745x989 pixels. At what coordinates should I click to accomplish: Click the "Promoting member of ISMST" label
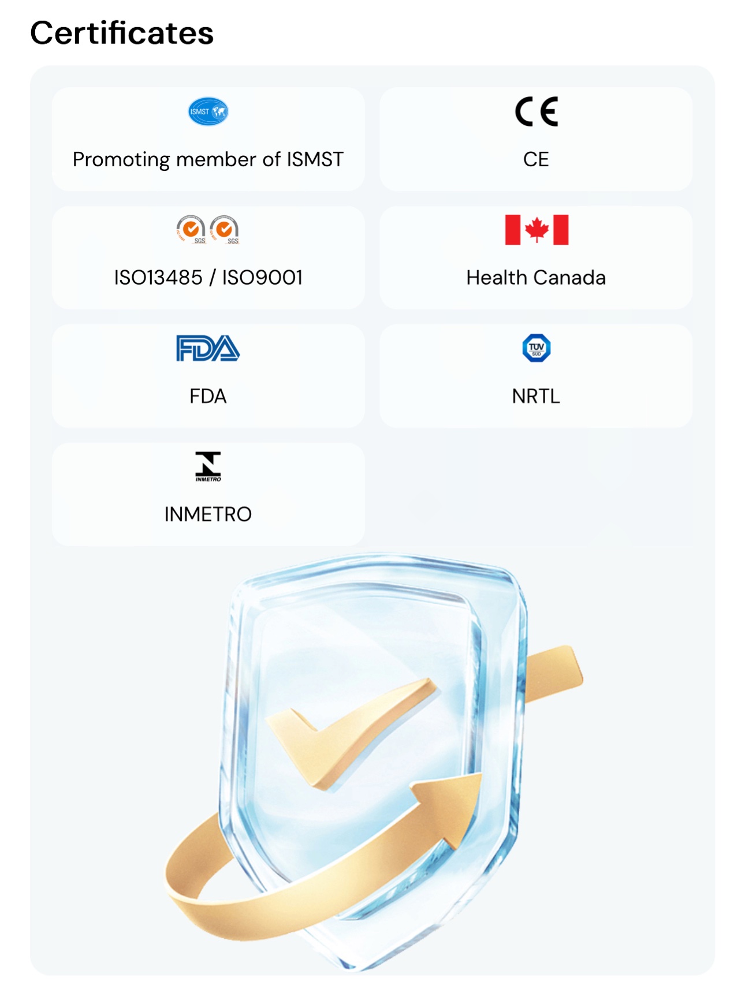point(208,159)
